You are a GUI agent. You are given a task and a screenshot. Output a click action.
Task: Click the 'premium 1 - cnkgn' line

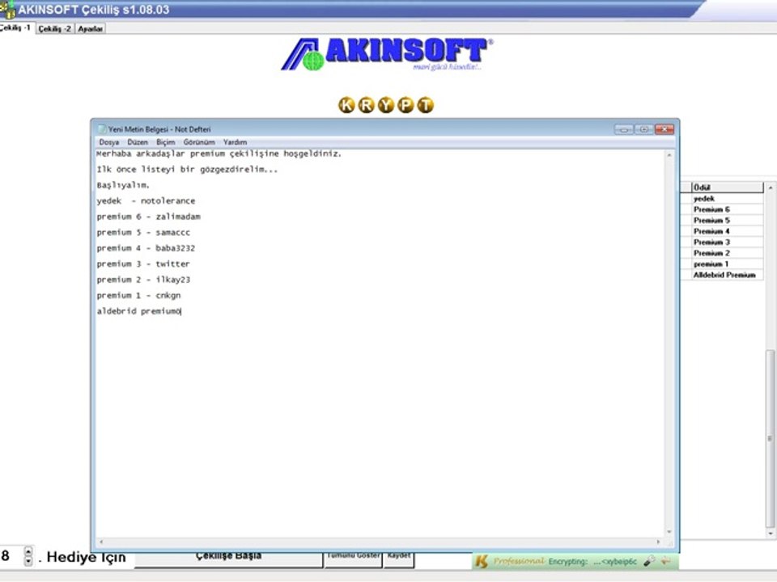[x=138, y=296]
